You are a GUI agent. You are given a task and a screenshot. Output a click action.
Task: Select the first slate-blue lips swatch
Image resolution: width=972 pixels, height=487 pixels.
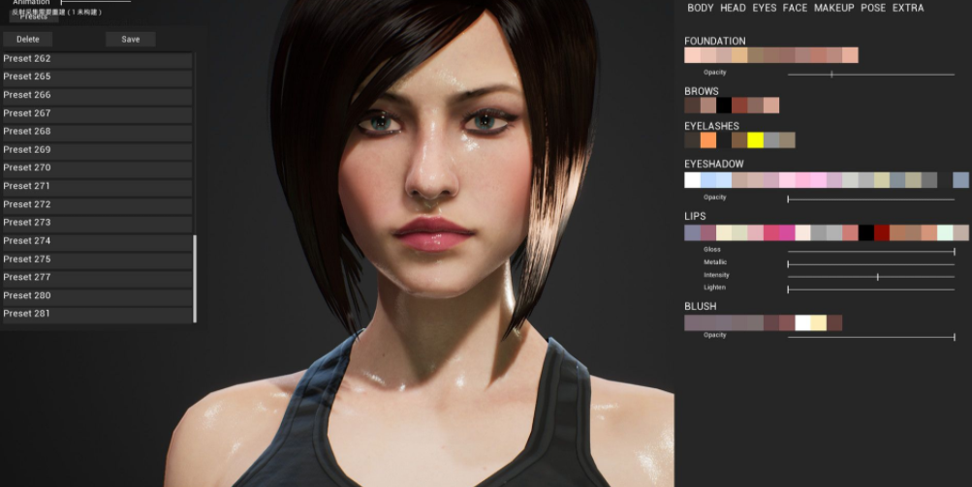tap(693, 233)
